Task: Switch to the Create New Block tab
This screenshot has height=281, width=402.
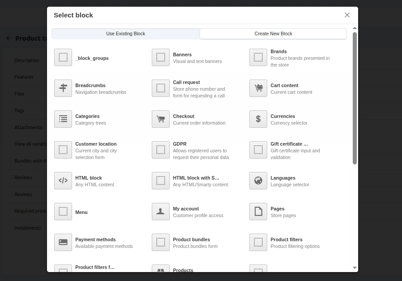Action: [x=273, y=34]
